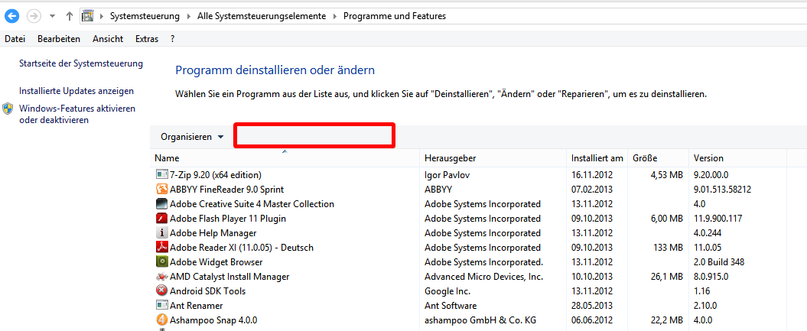Expand arrow after Alle Systemsteuerungselemente breadcrumb
This screenshot has height=331, width=807.
pos(334,16)
